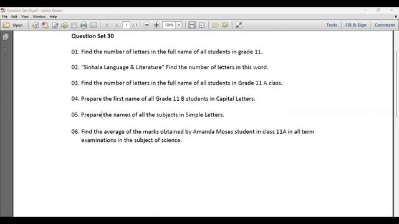Screen dimensions: 399x224
Task: Open the File menu
Action: click(x=4, y=17)
